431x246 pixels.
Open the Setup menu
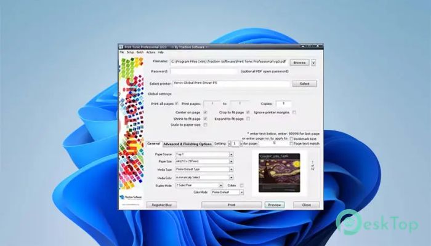click(x=130, y=52)
